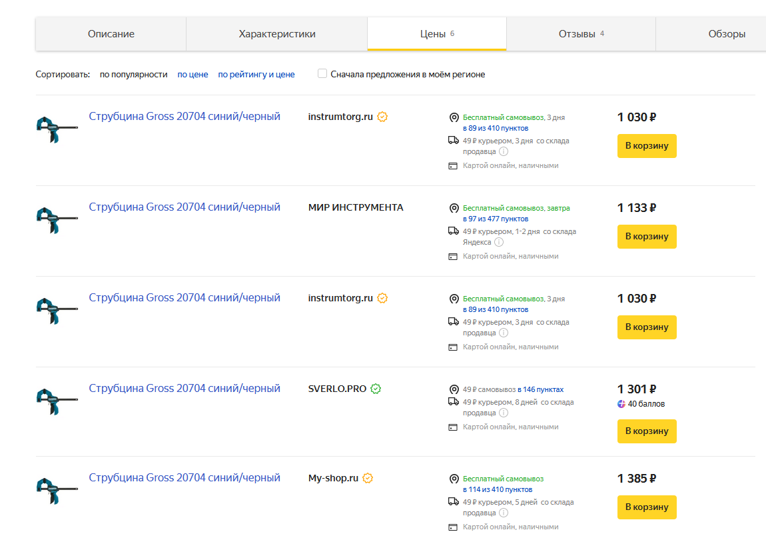Click 'в 146 пунктах' pickup points link
Viewport: 766px width, 538px height.
coord(540,389)
